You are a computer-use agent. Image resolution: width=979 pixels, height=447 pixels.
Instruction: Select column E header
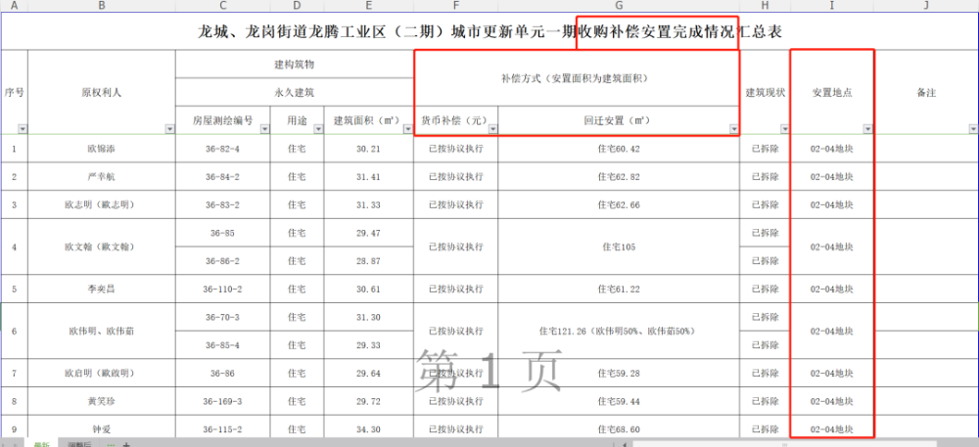(368, 5)
